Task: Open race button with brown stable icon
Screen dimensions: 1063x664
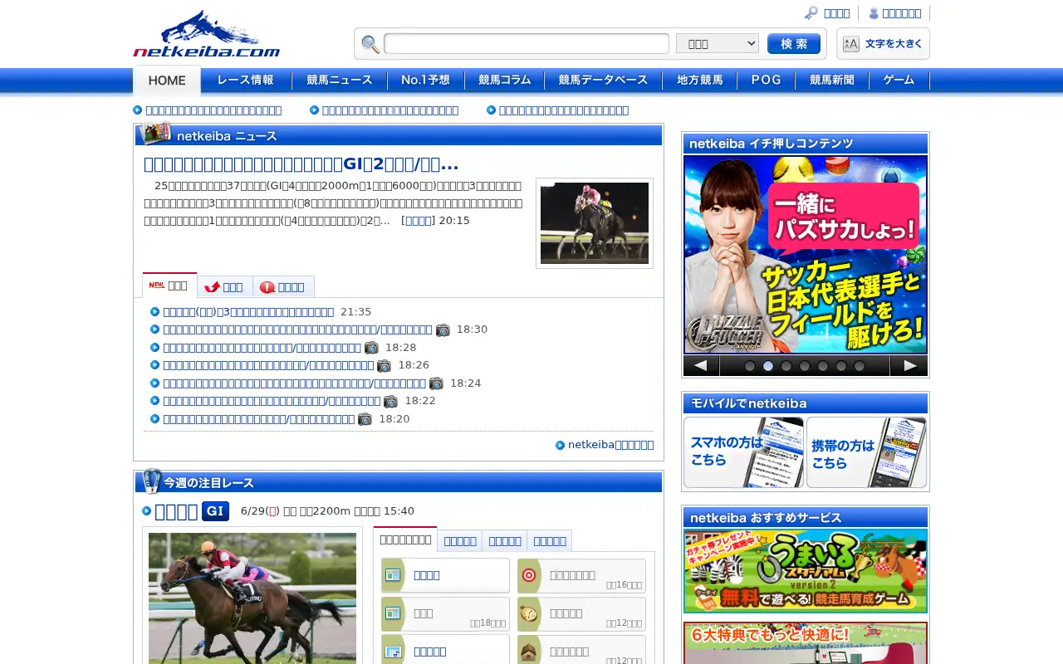Action: [x=581, y=651]
